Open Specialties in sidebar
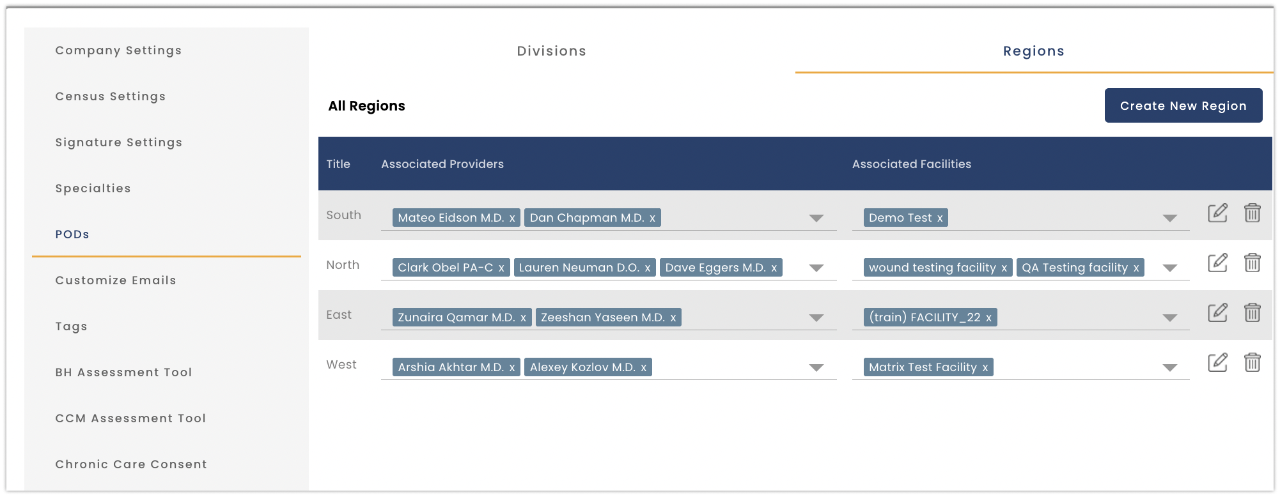The image size is (1280, 497). pos(93,188)
